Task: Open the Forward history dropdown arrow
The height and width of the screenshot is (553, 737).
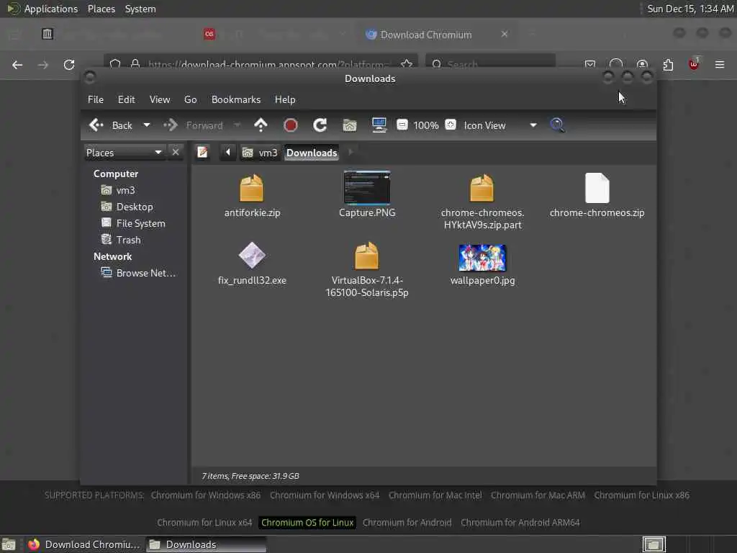Action: tap(238, 125)
